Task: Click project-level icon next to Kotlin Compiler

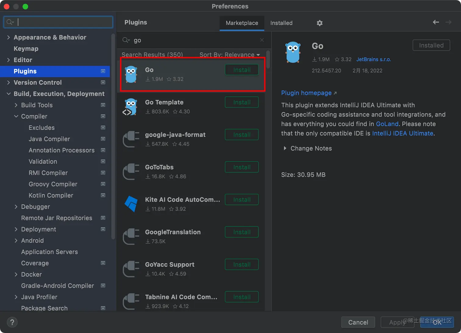Action: pyautogui.click(x=103, y=195)
